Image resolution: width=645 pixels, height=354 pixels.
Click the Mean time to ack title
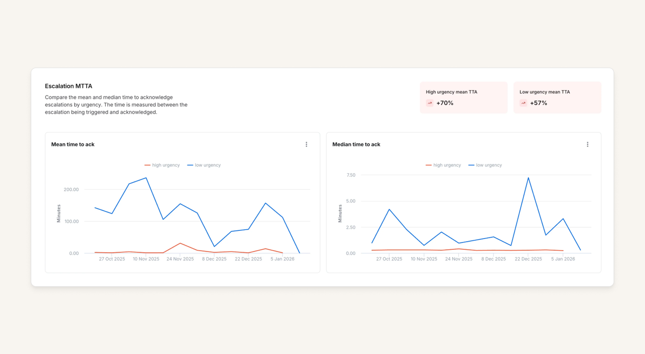point(73,144)
